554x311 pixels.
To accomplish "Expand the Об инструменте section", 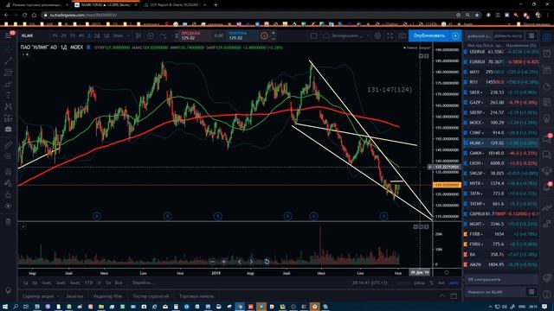I will 500,279.
